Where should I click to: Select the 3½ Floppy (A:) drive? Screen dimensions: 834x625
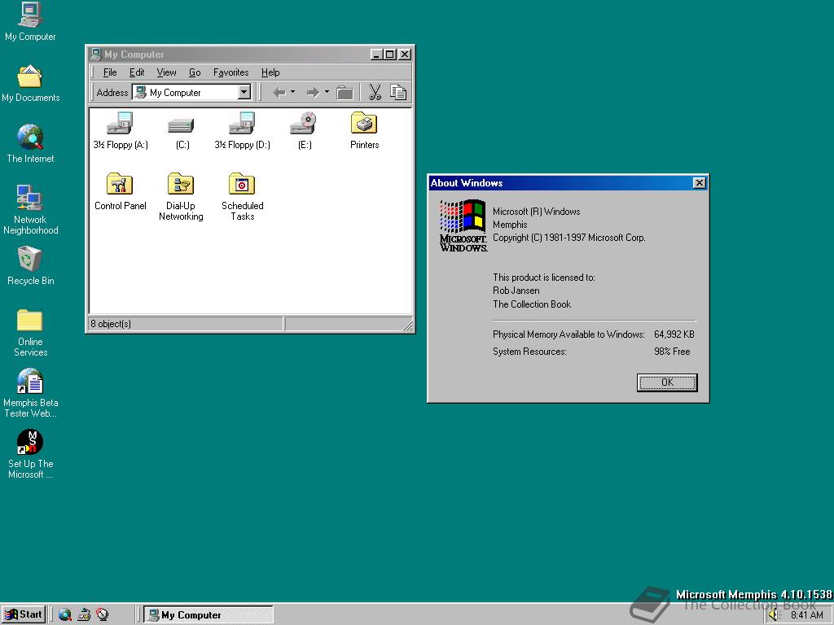[x=120, y=124]
